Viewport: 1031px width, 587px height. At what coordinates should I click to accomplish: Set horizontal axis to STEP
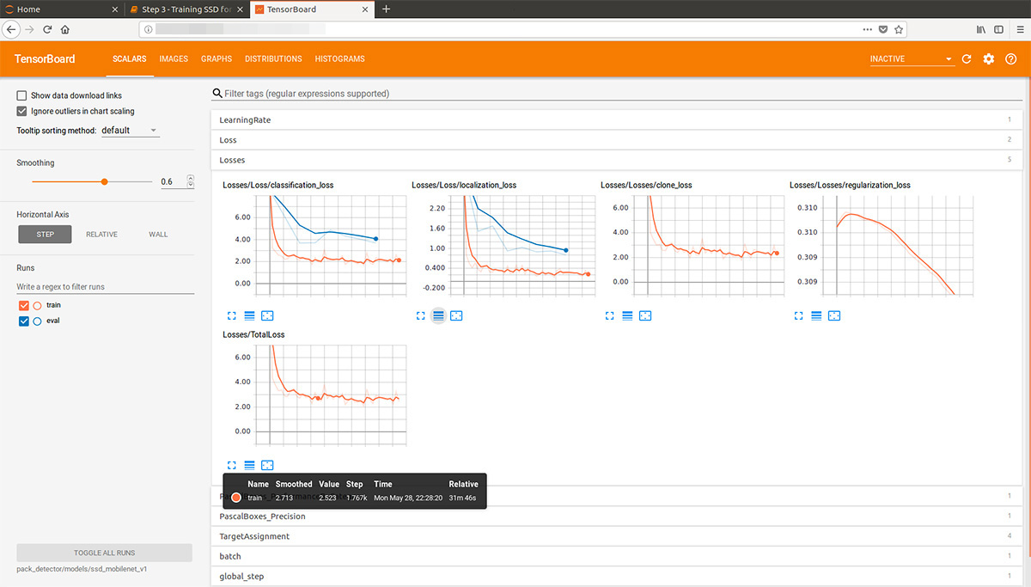coord(45,234)
